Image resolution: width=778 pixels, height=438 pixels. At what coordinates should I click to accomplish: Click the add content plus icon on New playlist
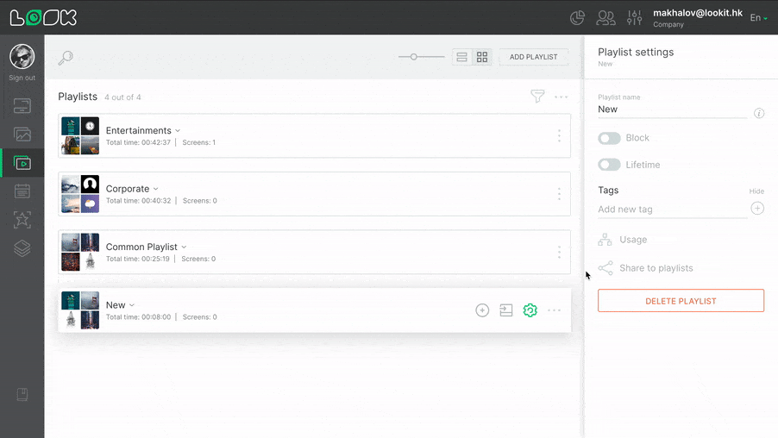[482, 310]
